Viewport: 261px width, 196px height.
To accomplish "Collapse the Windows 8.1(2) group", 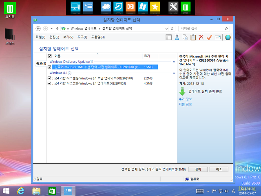I will coord(174,73).
